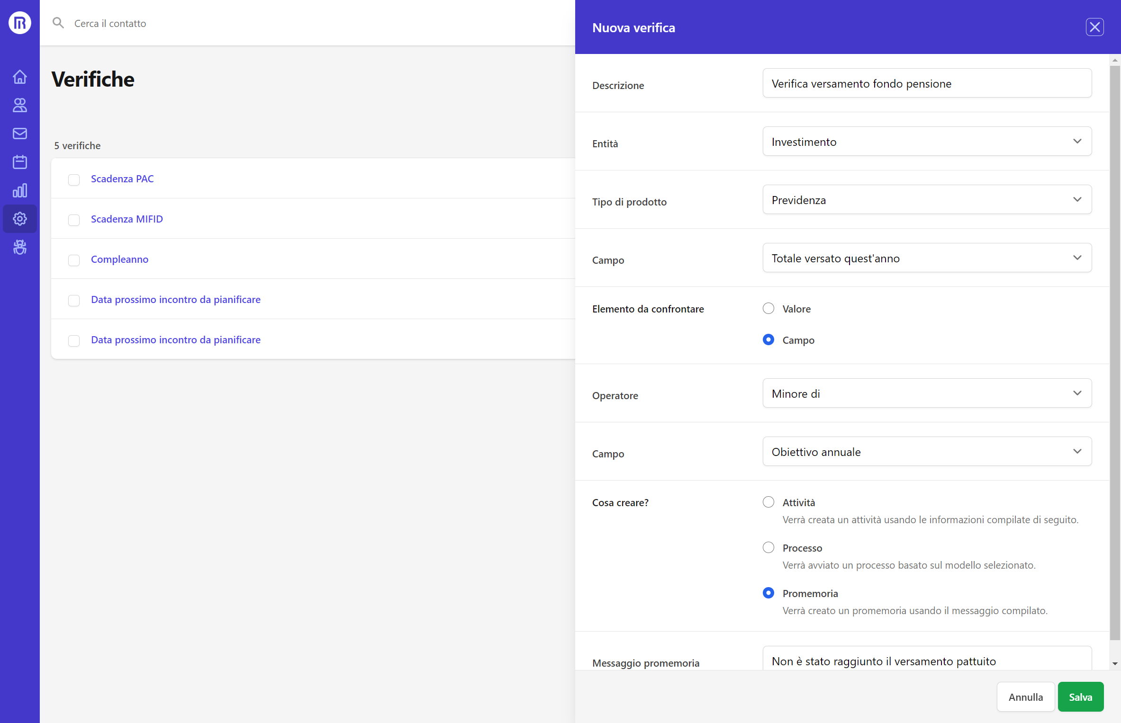The image size is (1121, 723).
Task: Click the bug report icon at sidebar bottom
Action: [x=19, y=247]
